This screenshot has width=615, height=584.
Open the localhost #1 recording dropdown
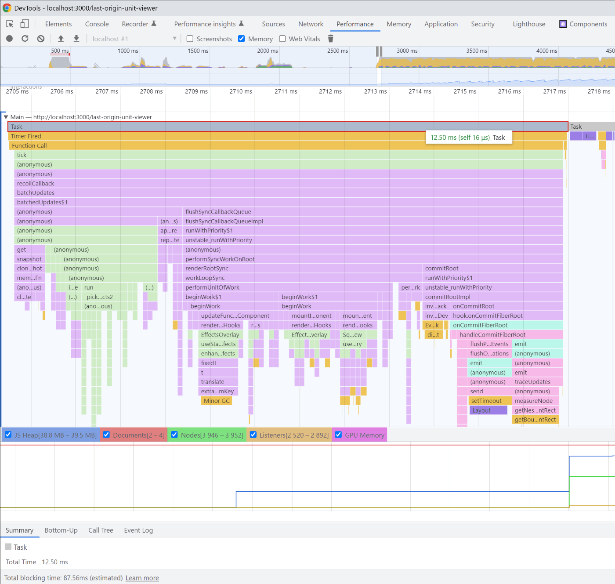[134, 39]
